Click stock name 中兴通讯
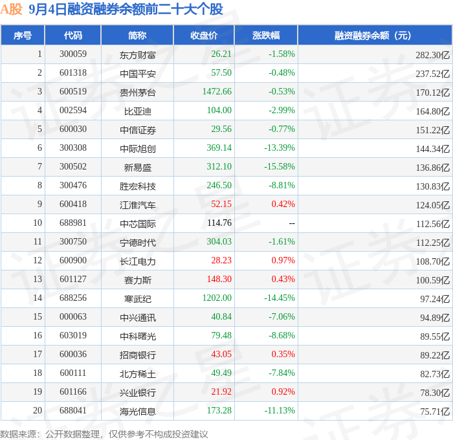 point(137,318)
